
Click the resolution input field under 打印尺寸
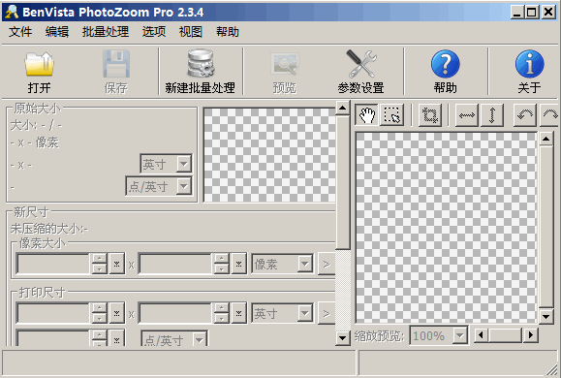[53, 338]
